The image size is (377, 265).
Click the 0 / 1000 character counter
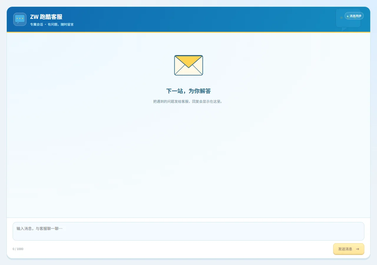coord(18,249)
